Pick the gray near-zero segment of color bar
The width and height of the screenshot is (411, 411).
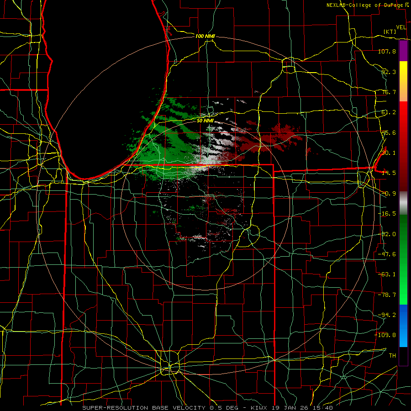403,203
